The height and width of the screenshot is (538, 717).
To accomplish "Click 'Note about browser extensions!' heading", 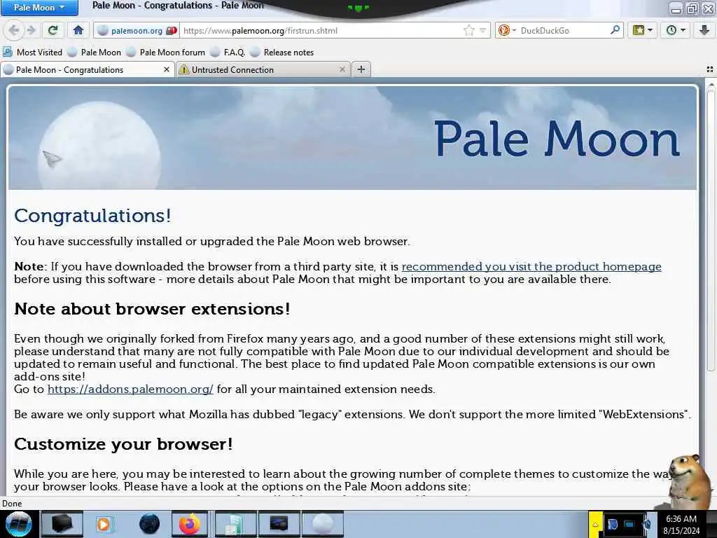I will coord(152,309).
